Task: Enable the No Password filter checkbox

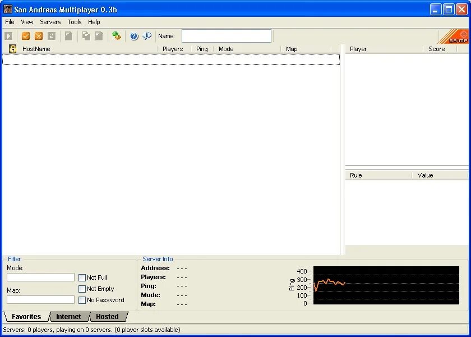Action: pyautogui.click(x=82, y=300)
